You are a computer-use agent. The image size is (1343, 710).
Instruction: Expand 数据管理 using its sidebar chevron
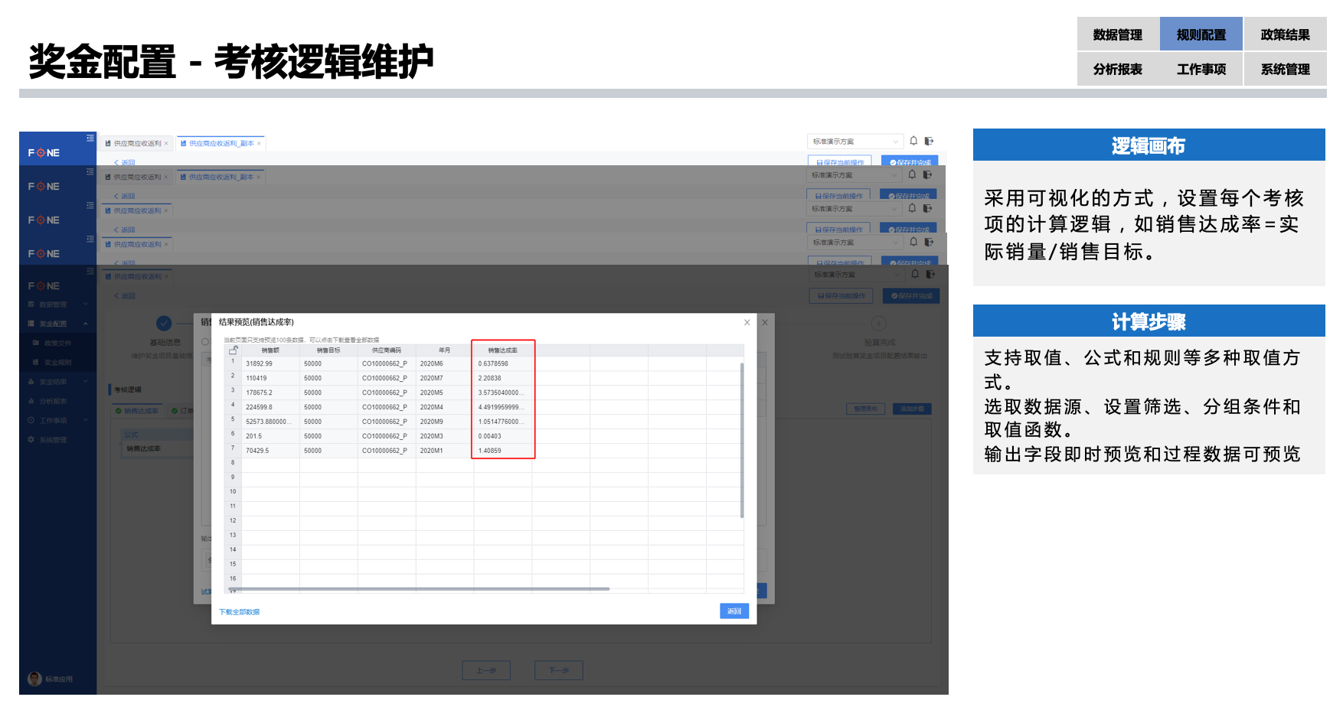86,305
